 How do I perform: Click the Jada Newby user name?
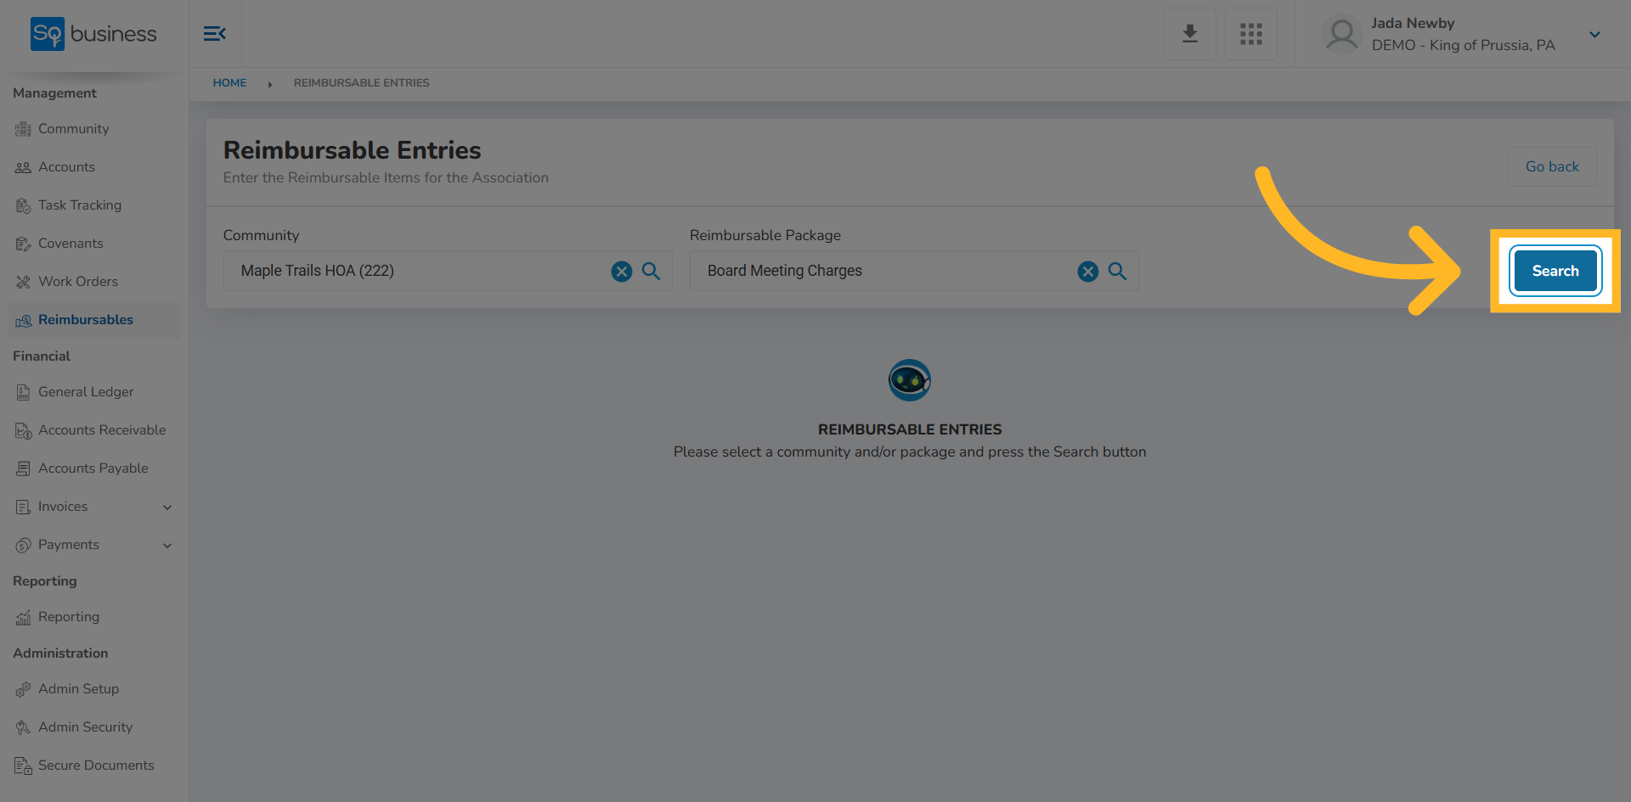point(1413,24)
